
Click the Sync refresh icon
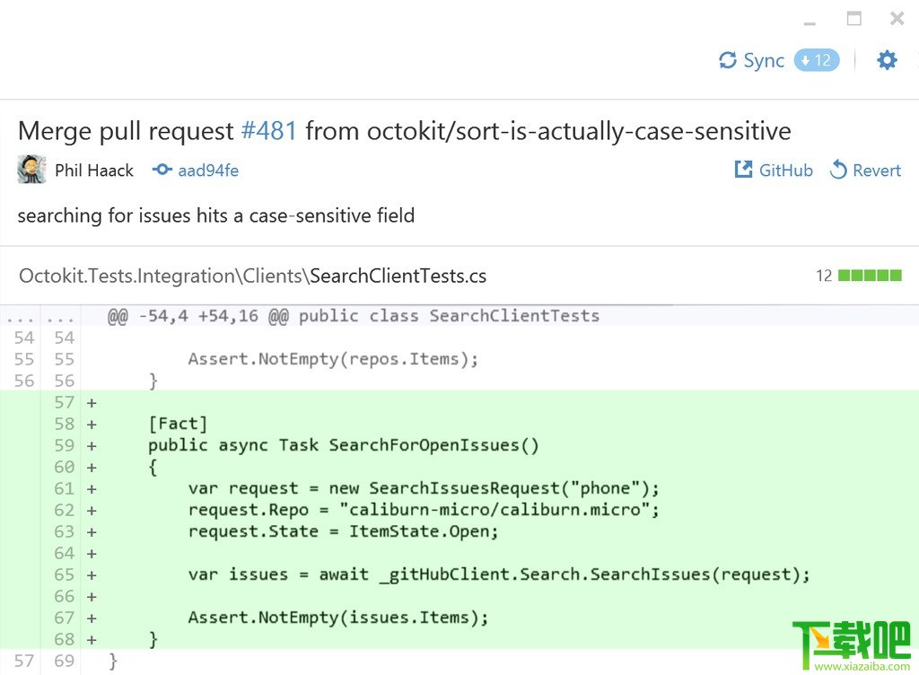click(x=728, y=61)
